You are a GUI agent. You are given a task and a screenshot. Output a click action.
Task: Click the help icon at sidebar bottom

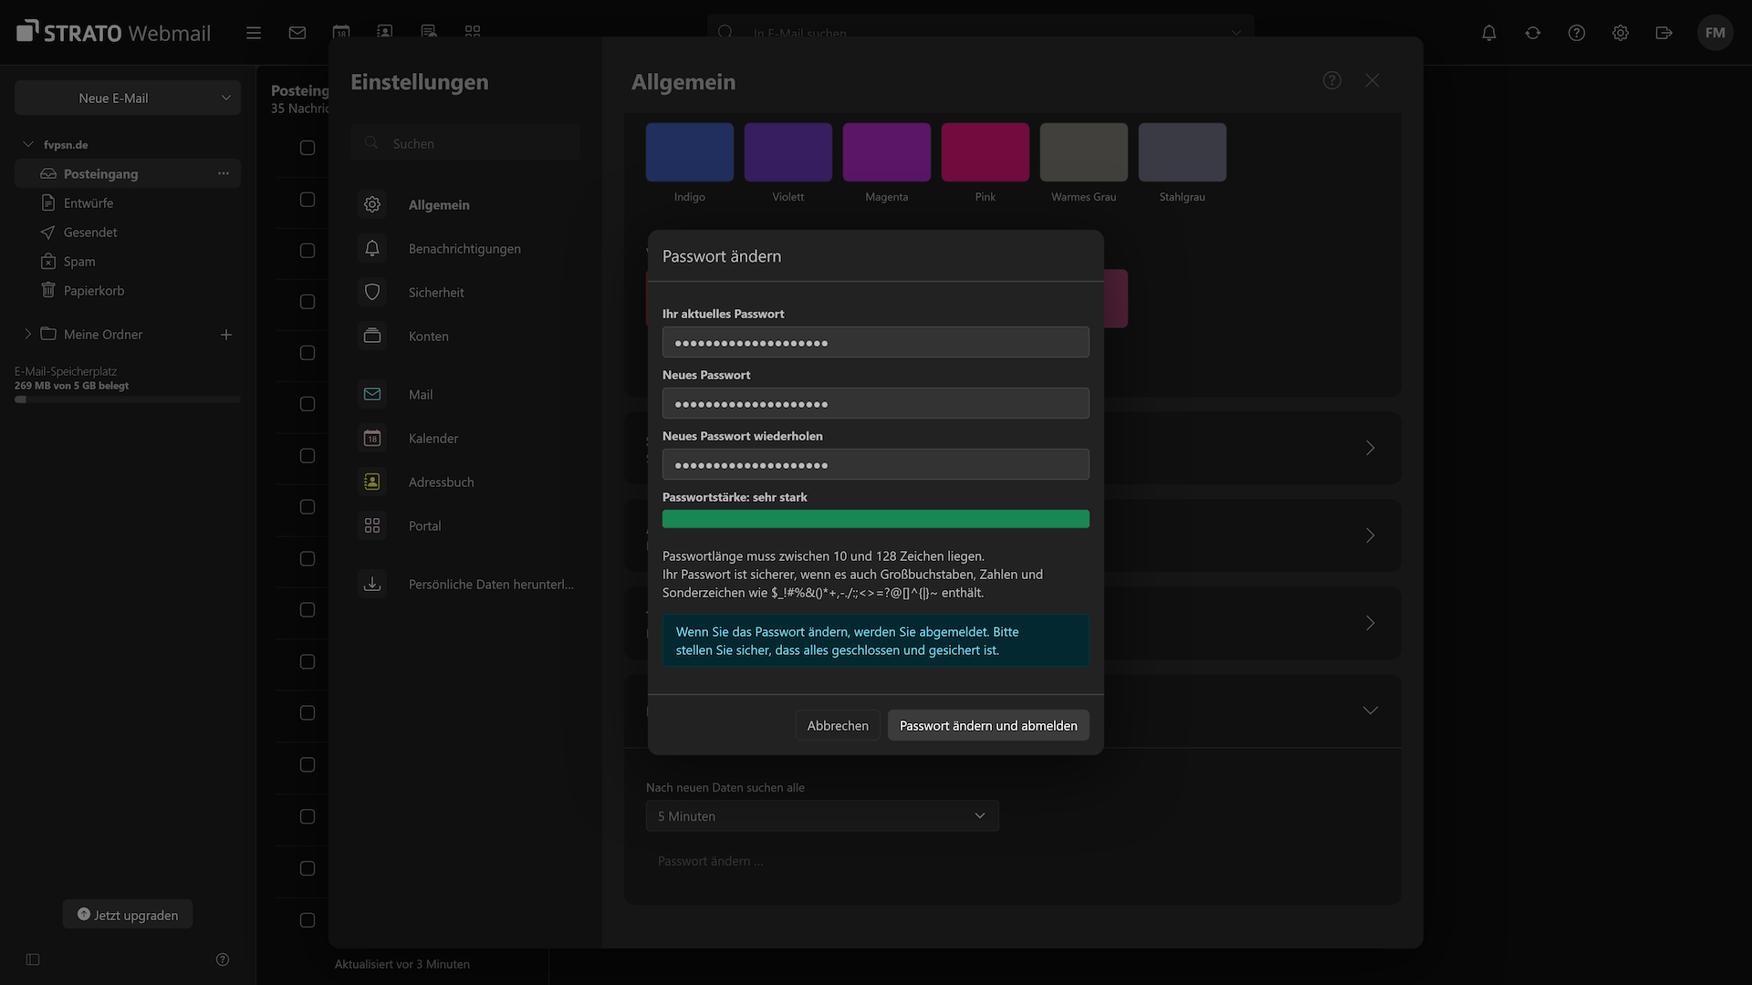point(223,959)
